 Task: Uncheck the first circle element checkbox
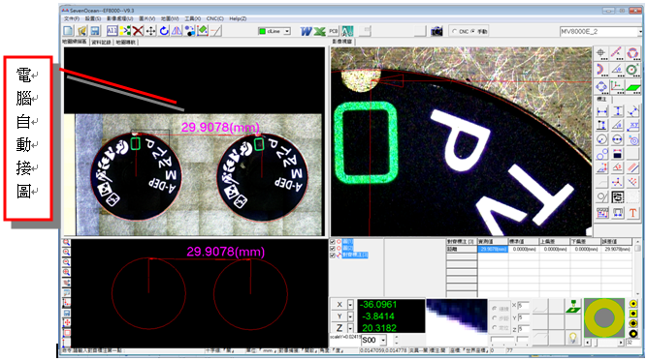[x=333, y=242]
